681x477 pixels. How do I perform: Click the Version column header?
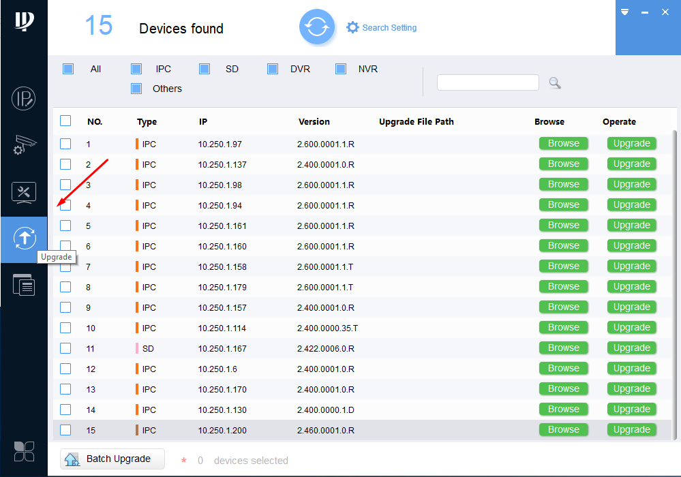(x=314, y=122)
